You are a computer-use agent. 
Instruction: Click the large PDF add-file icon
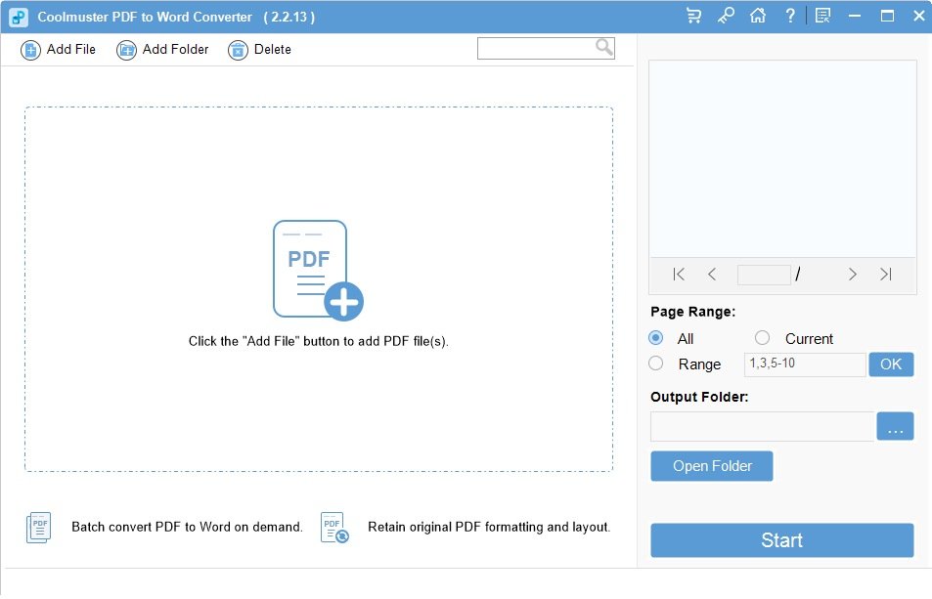(317, 271)
